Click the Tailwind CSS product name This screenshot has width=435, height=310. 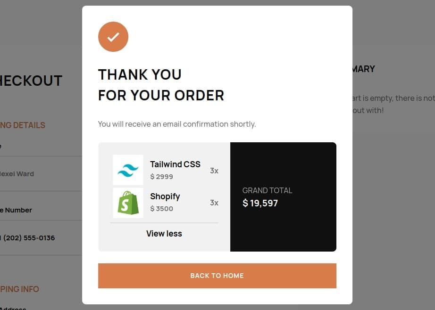click(x=175, y=164)
